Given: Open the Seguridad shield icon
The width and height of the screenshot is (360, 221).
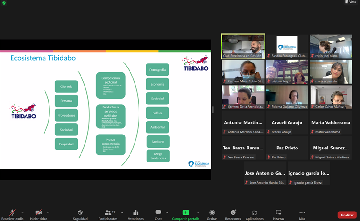Looking at the screenshot, I should pyautogui.click(x=80, y=212).
